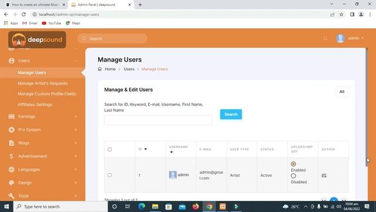
Task: Open YouTube bookmark
Action: [x=51, y=23]
